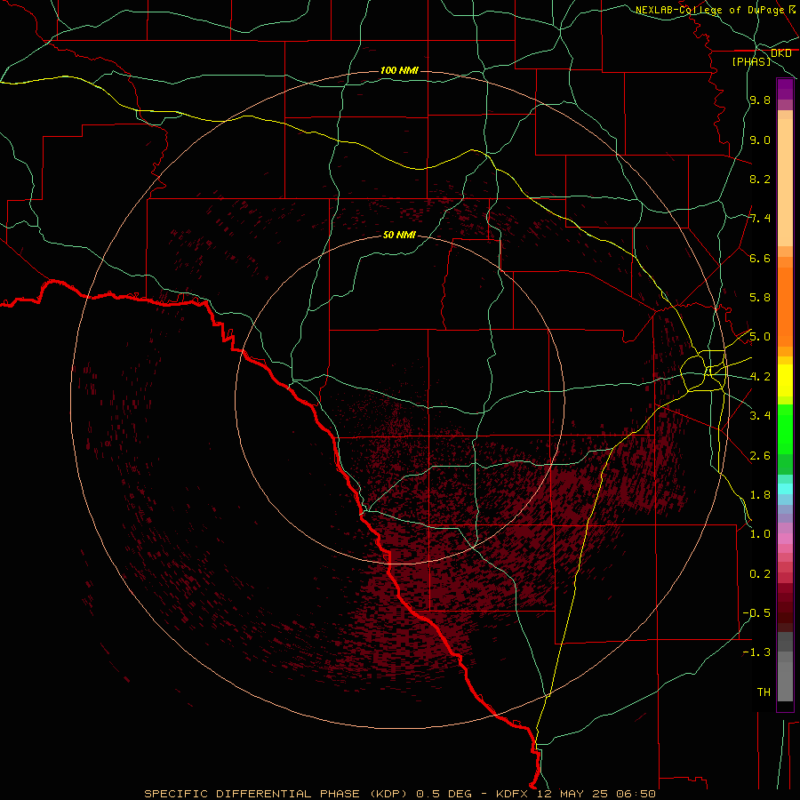Click the 6.6 legend value

point(760,258)
